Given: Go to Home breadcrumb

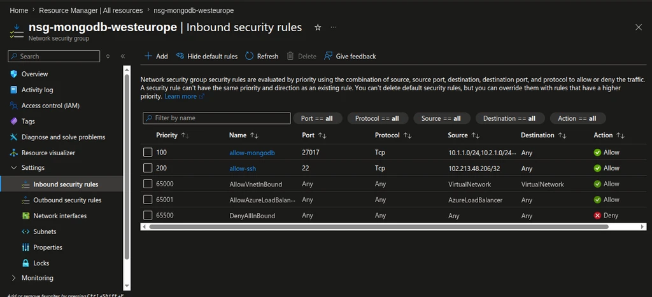Looking at the screenshot, I should pyautogui.click(x=18, y=10).
